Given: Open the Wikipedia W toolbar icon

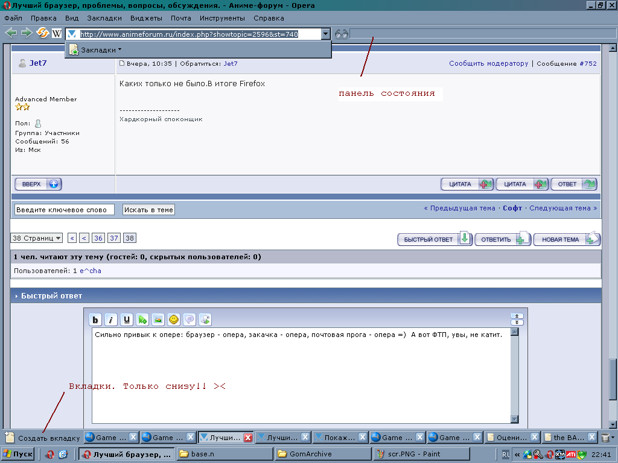Looking at the screenshot, I should [57, 34].
